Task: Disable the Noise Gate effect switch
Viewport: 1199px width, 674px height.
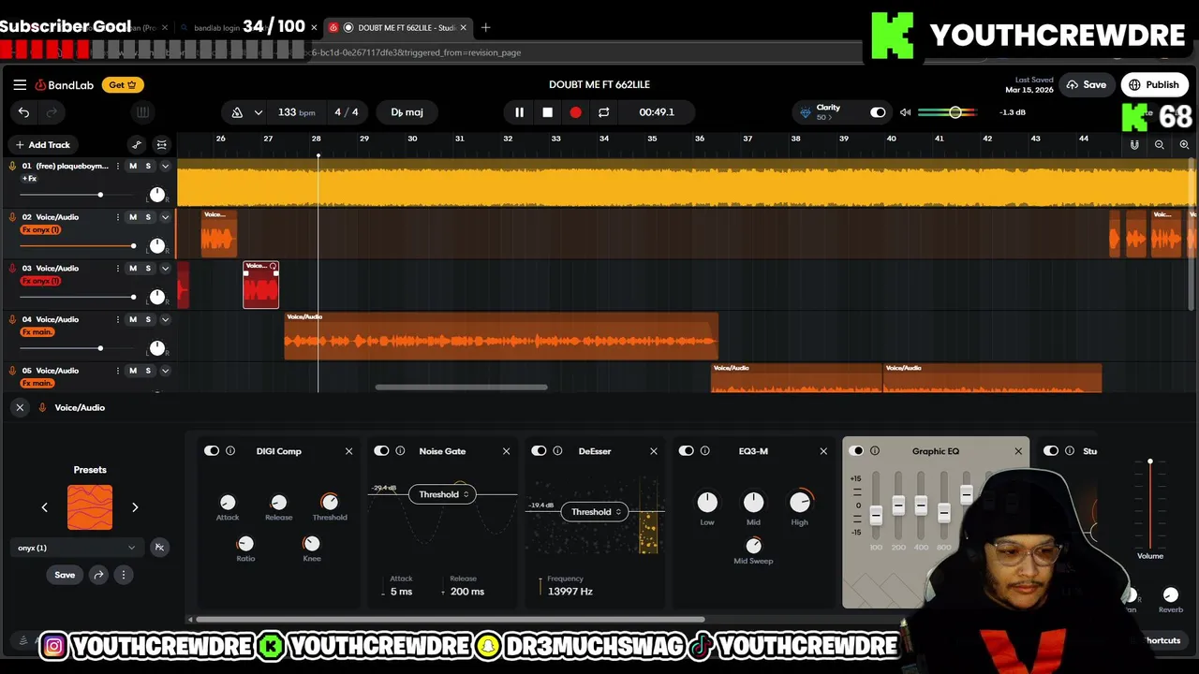Action: (x=381, y=451)
